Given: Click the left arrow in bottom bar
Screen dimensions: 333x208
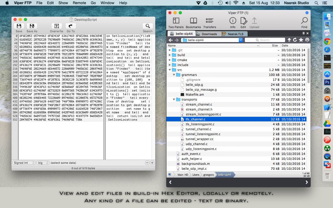Looking at the screenshot, I should (x=170, y=182).
